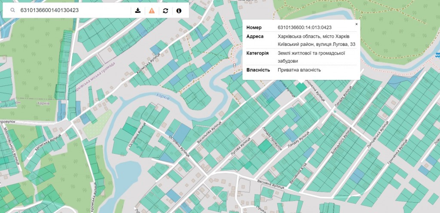Click the 'Землі житлової та громадської' category text
Image resolution: width=440 pixels, height=213 pixels.
[312, 53]
